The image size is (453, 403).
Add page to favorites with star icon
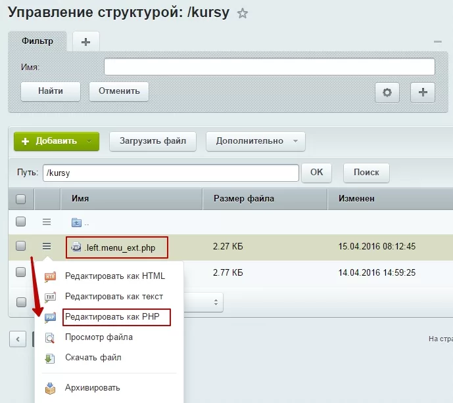pyautogui.click(x=243, y=13)
